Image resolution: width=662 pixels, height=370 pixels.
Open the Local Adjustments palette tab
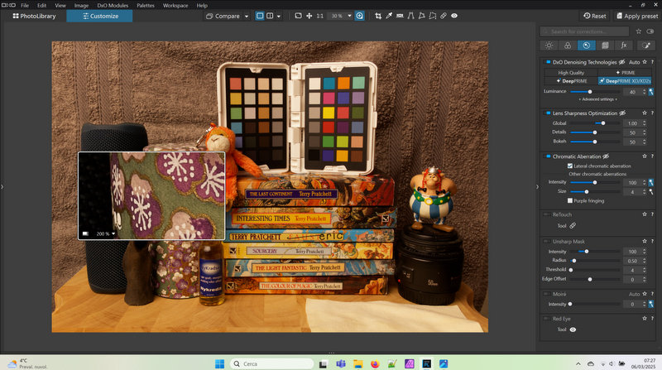pos(645,46)
